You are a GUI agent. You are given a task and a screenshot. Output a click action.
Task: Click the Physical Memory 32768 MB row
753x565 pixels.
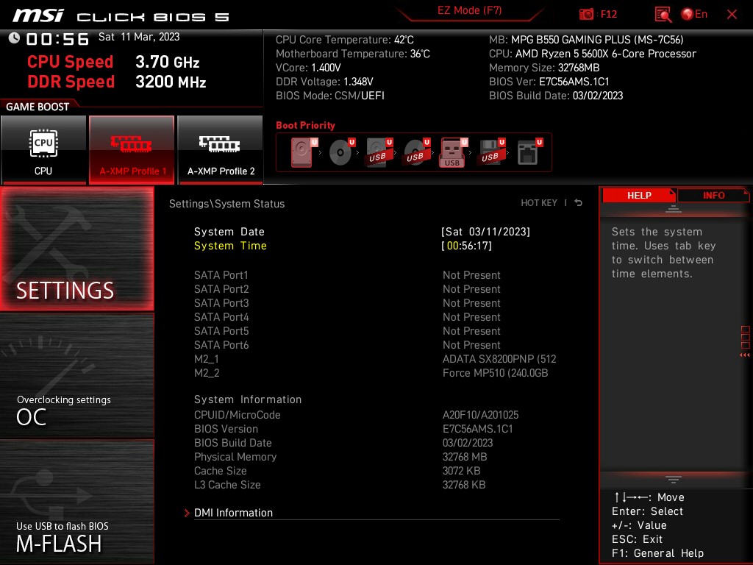pyautogui.click(x=340, y=456)
